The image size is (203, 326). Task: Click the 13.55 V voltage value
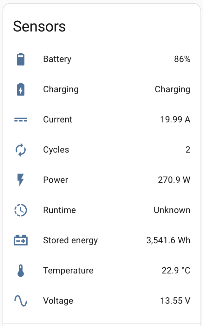pos(175,301)
